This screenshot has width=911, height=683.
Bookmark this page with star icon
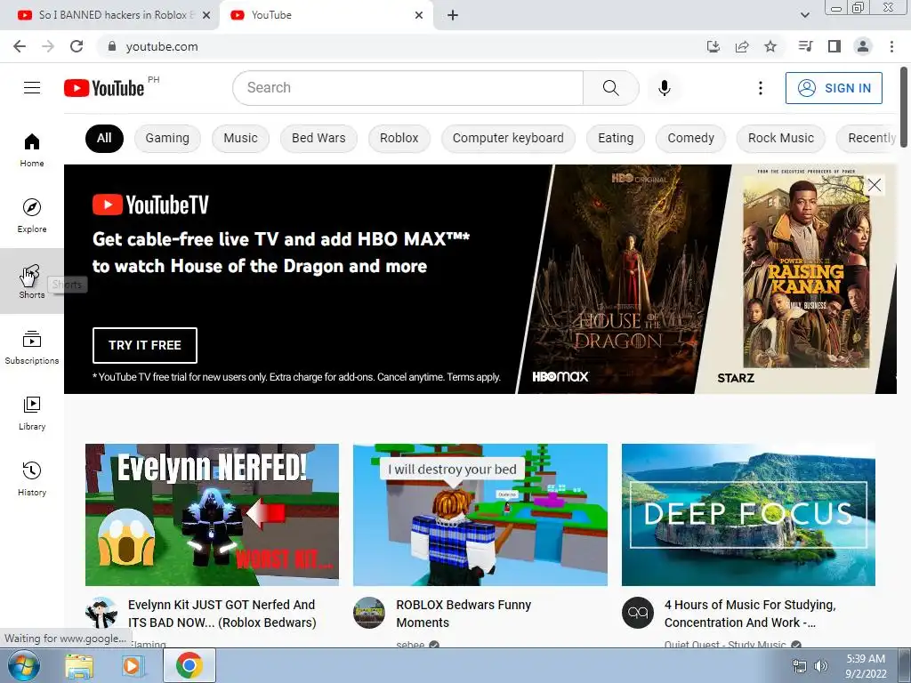point(770,46)
